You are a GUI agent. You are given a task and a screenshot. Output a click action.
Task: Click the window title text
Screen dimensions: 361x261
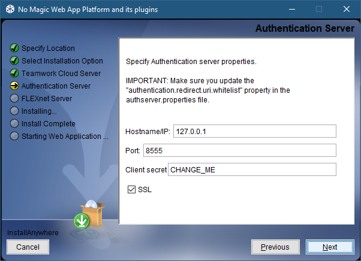point(88,10)
